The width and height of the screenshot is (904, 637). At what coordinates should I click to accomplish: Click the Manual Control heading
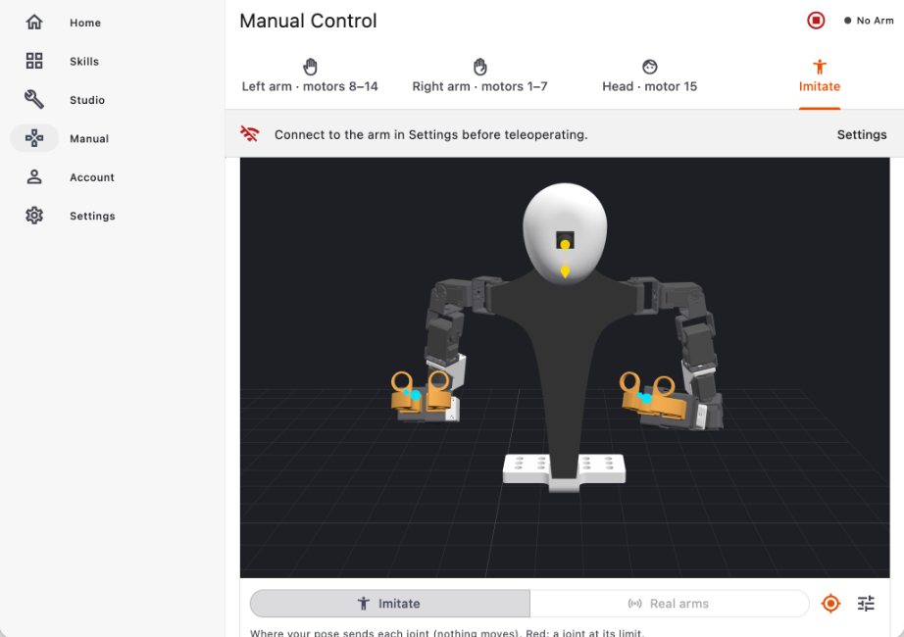pos(308,22)
